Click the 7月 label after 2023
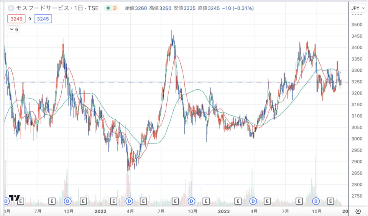The height and width of the screenshot is (216, 368). 285,211
